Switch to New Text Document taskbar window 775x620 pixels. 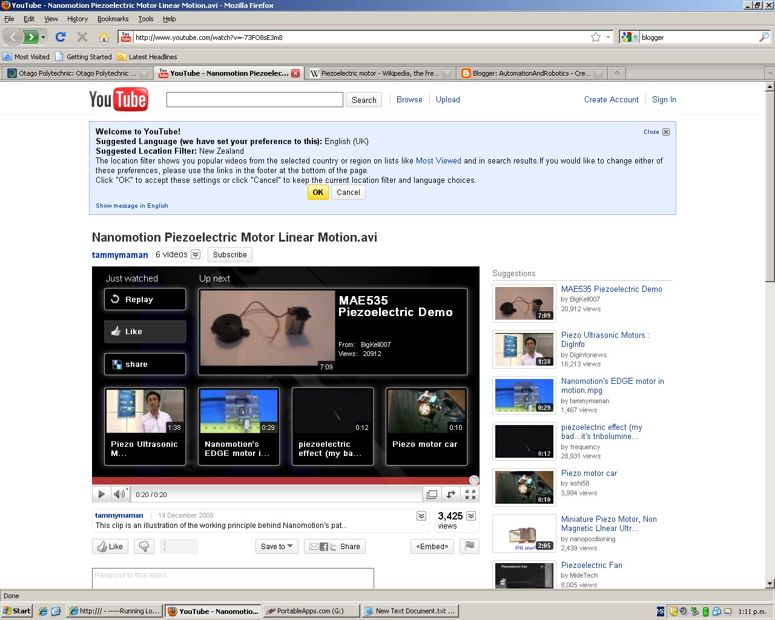click(x=410, y=611)
